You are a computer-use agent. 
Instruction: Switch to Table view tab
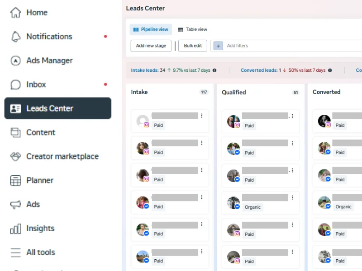tap(193, 29)
